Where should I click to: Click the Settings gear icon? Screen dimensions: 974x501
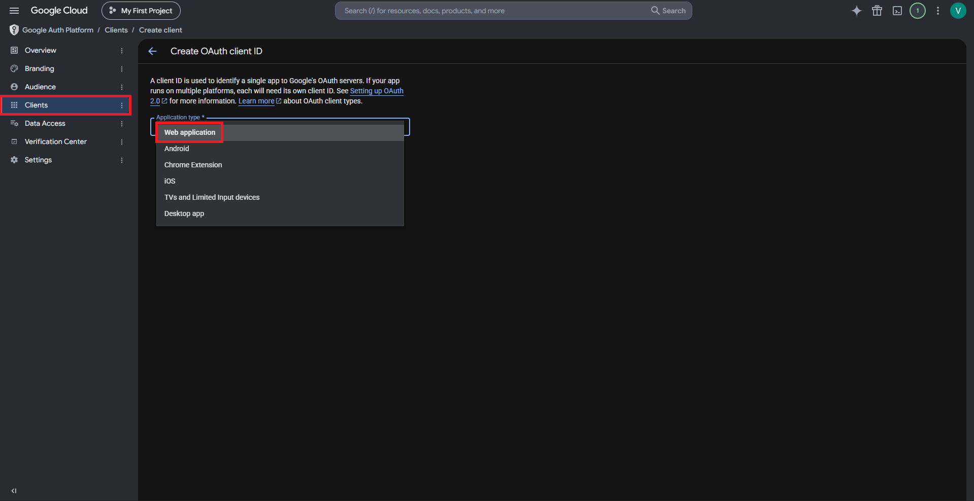14,160
